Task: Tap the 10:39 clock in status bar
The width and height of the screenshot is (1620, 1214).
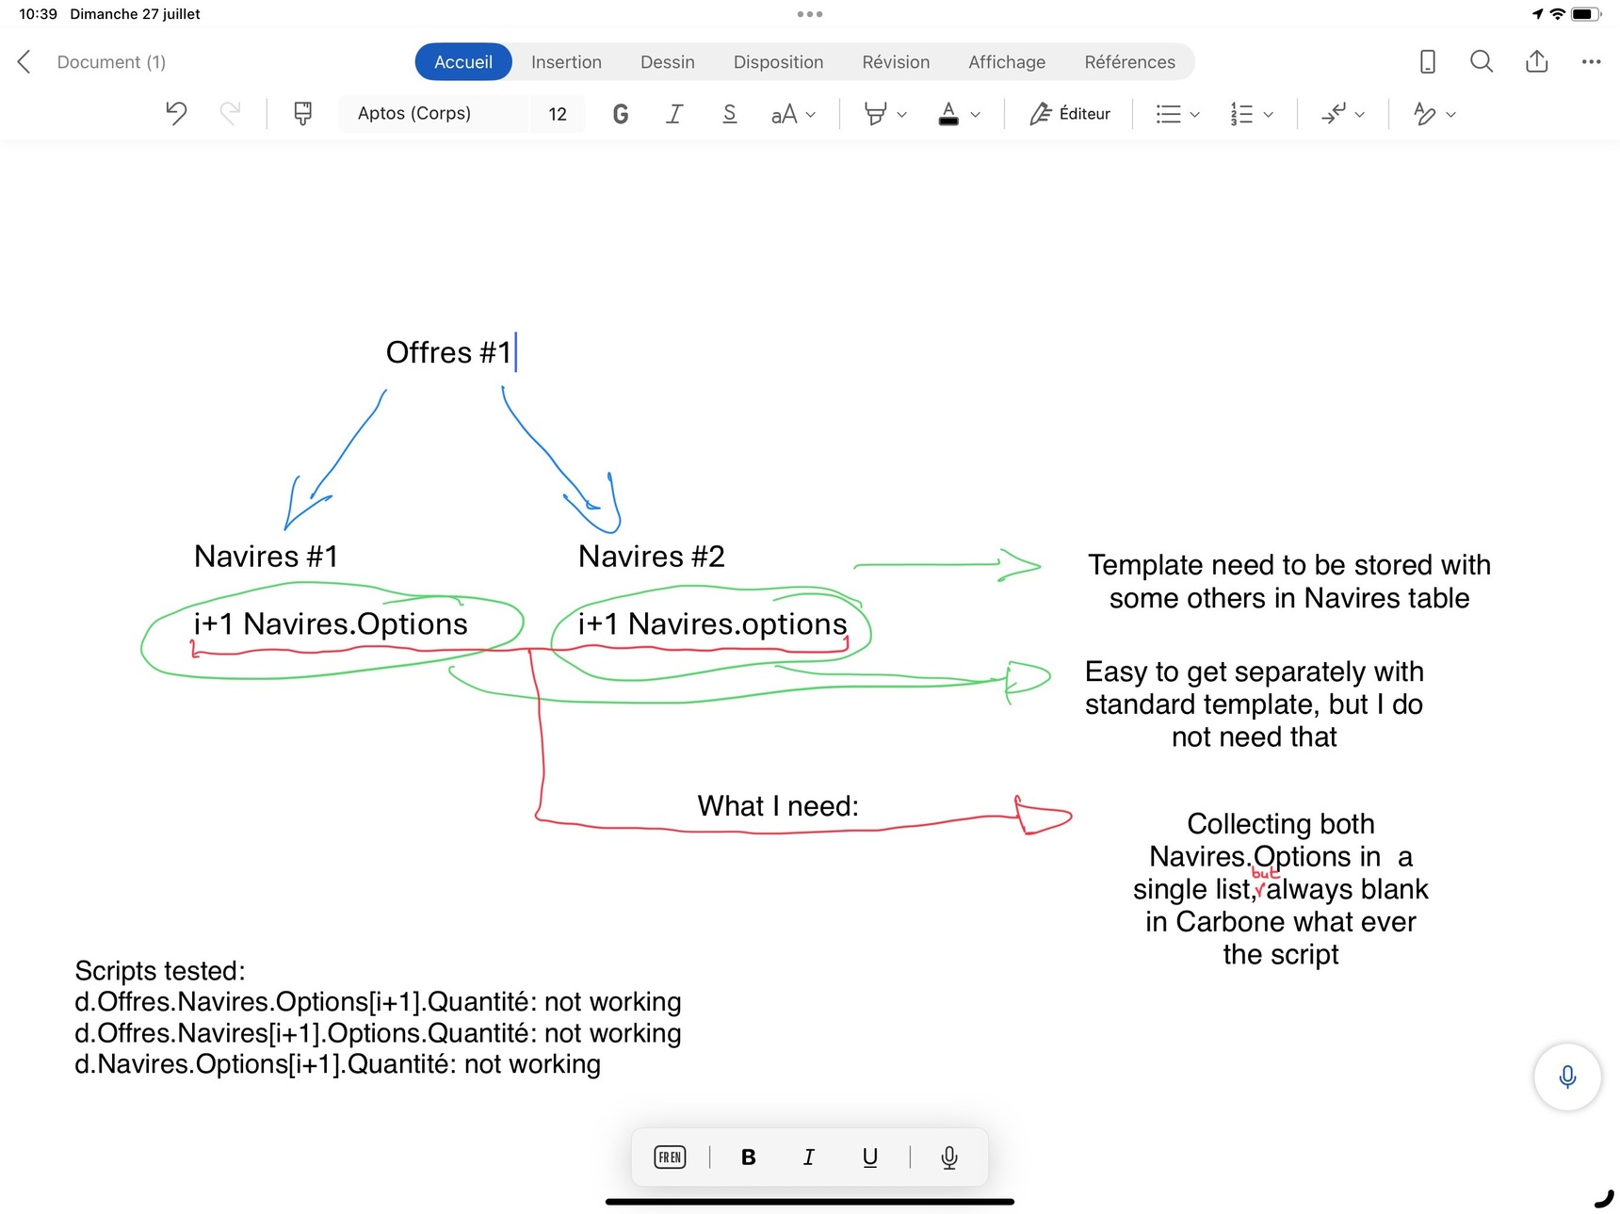Action: [38, 14]
